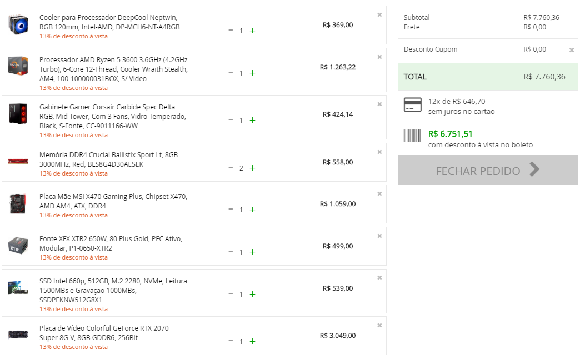
Task: Remove the Desconto Cupom entry
Action: click(x=572, y=50)
